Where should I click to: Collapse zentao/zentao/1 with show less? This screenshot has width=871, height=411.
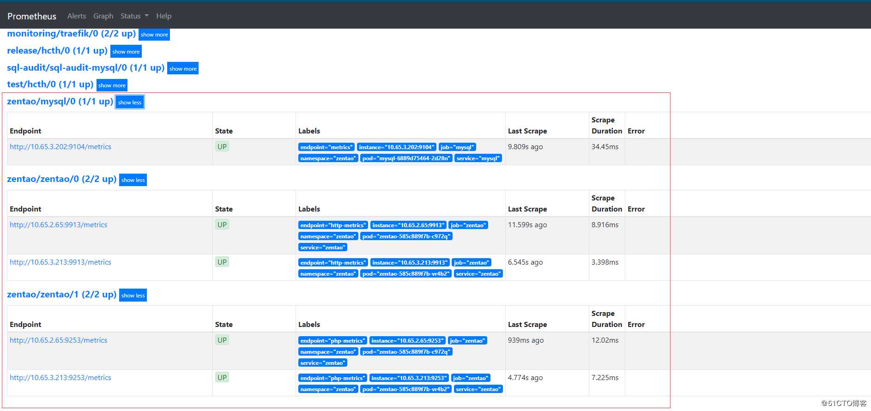(x=133, y=296)
